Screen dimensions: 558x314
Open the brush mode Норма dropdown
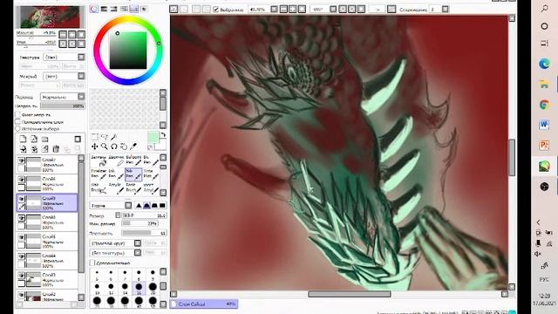click(111, 206)
